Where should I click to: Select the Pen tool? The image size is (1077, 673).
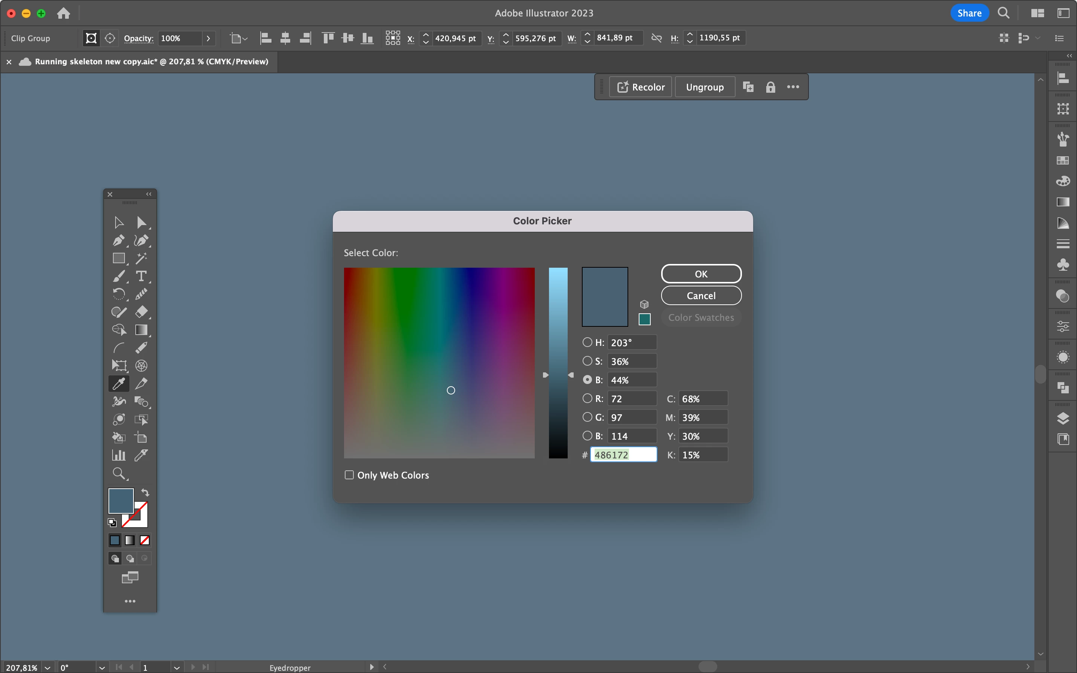click(x=119, y=241)
